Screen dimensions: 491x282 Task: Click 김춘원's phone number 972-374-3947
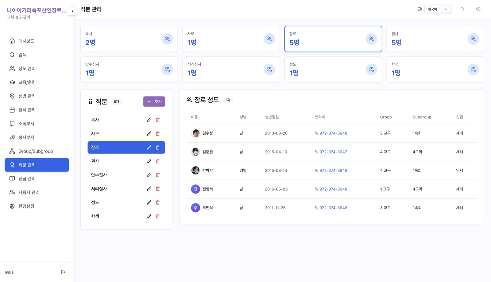coord(331,152)
